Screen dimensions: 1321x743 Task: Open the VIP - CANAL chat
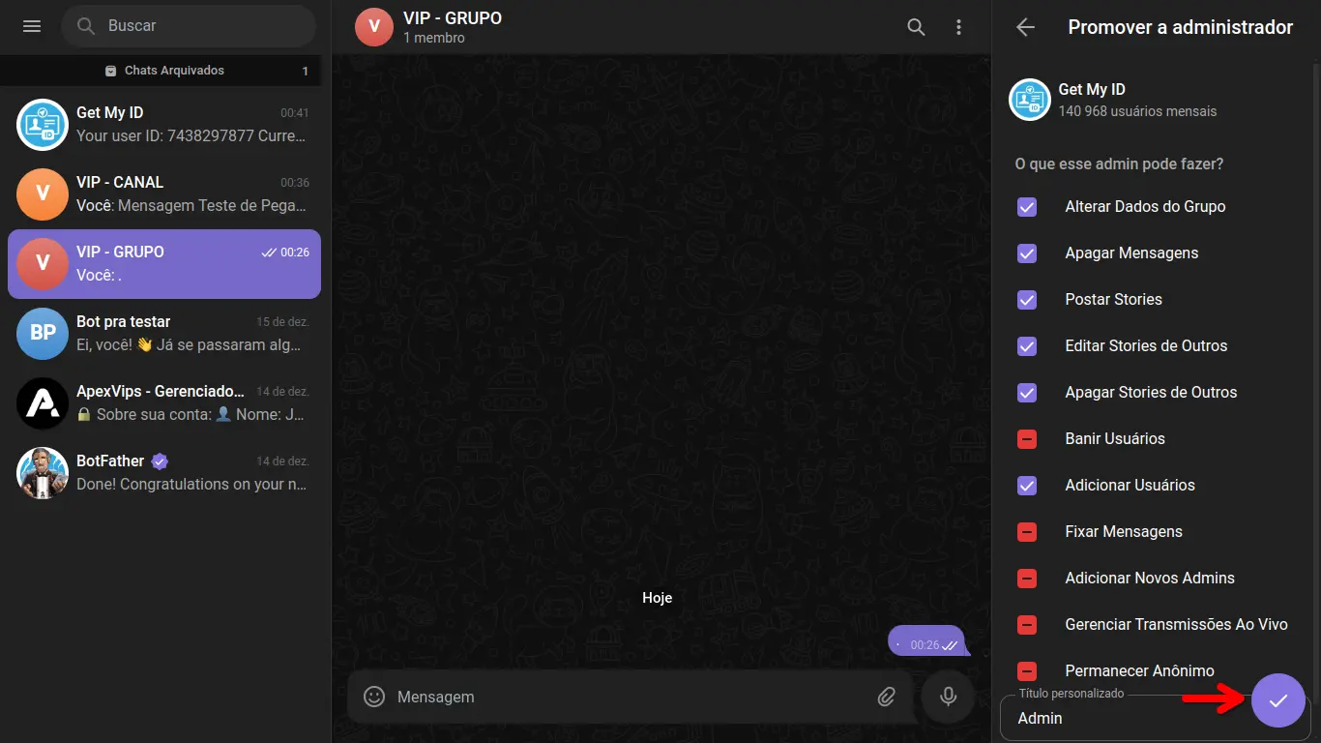click(x=164, y=194)
